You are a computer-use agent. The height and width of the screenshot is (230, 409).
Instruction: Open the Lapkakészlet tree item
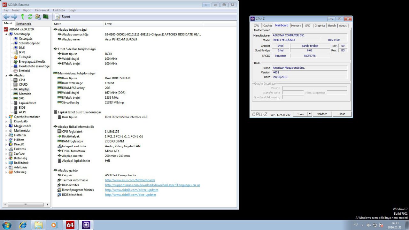27,103
